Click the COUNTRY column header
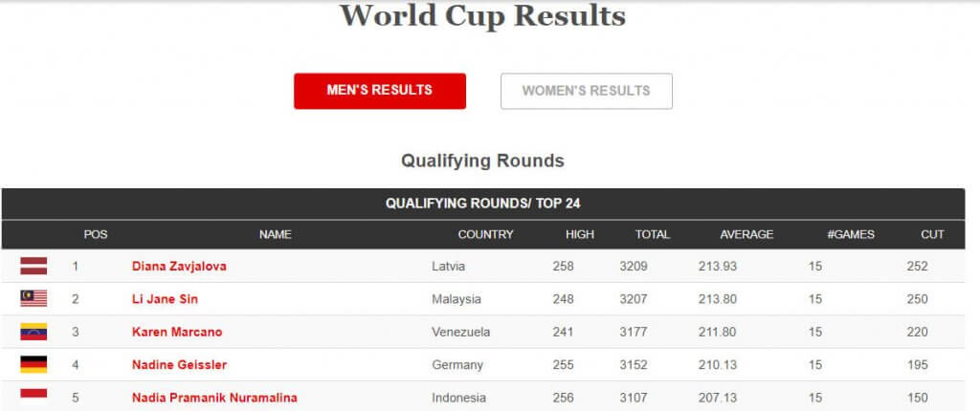 (x=485, y=234)
